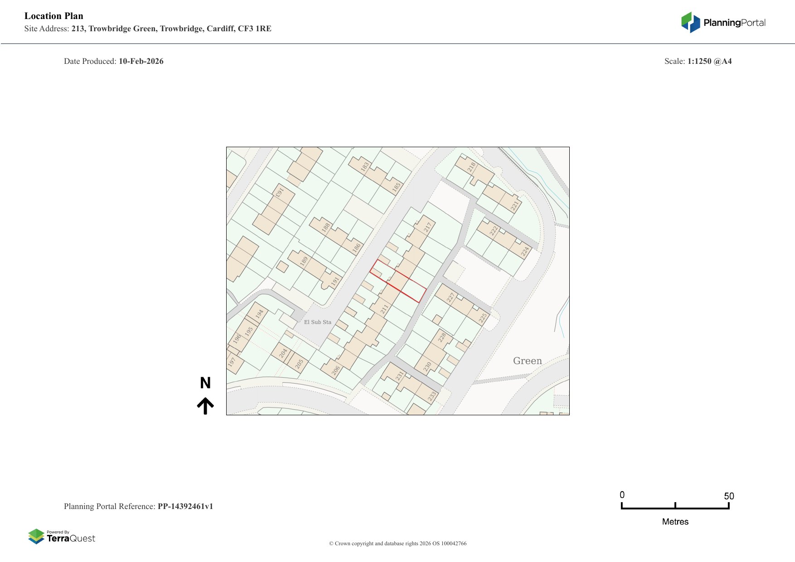The width and height of the screenshot is (795, 562).
Task: Click the red-outlined site boundary plot
Action: coord(398,281)
